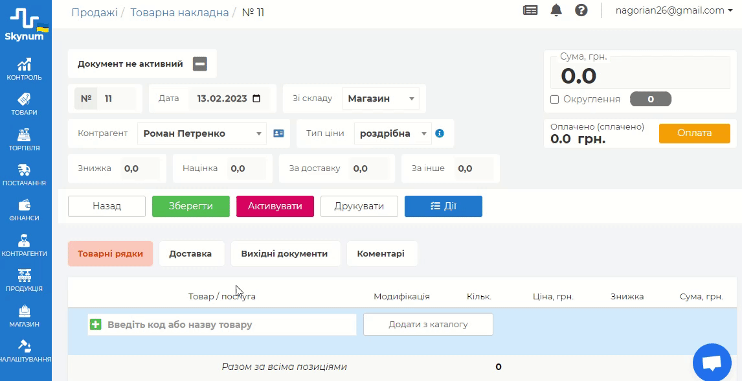
Task: Open the contractor card icon
Action: [278, 133]
